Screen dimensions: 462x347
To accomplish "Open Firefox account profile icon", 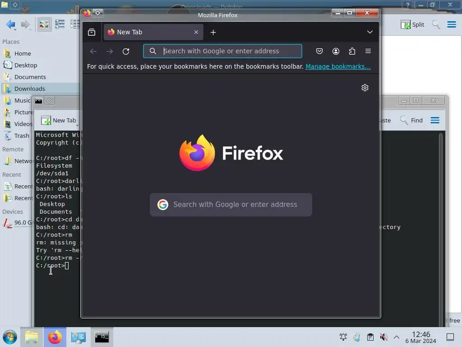I will [x=336, y=51].
